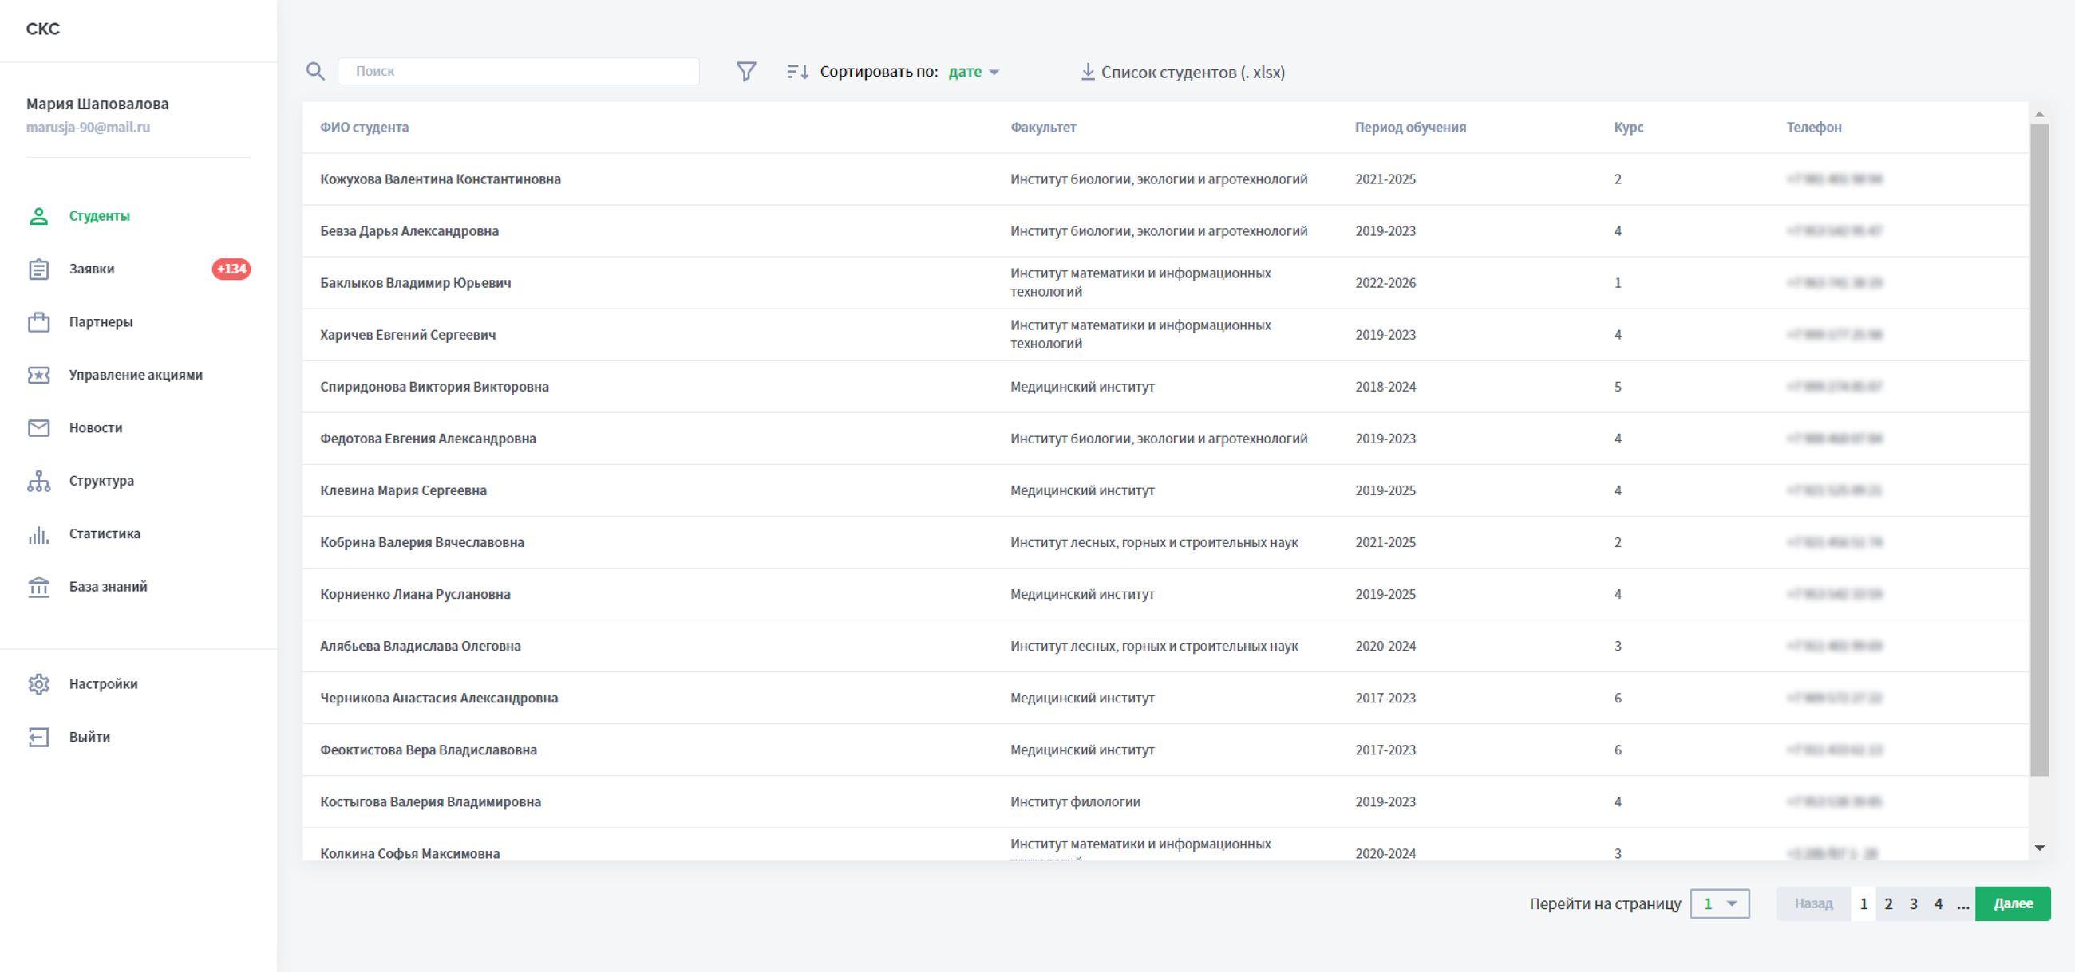Open the filter funnel icon

(x=746, y=72)
